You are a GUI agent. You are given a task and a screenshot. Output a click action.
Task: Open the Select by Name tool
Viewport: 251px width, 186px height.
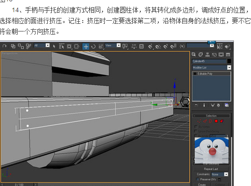point(62,46)
